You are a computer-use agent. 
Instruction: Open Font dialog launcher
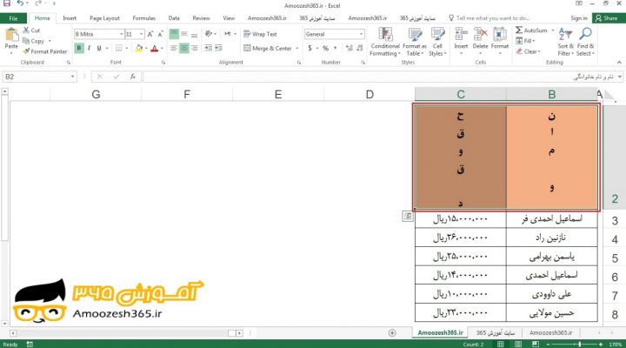(163, 63)
